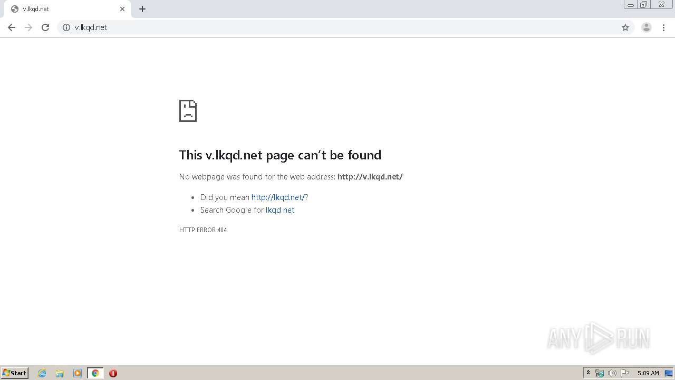
Task: Select the v.lkqd.net tab
Action: click(67, 9)
